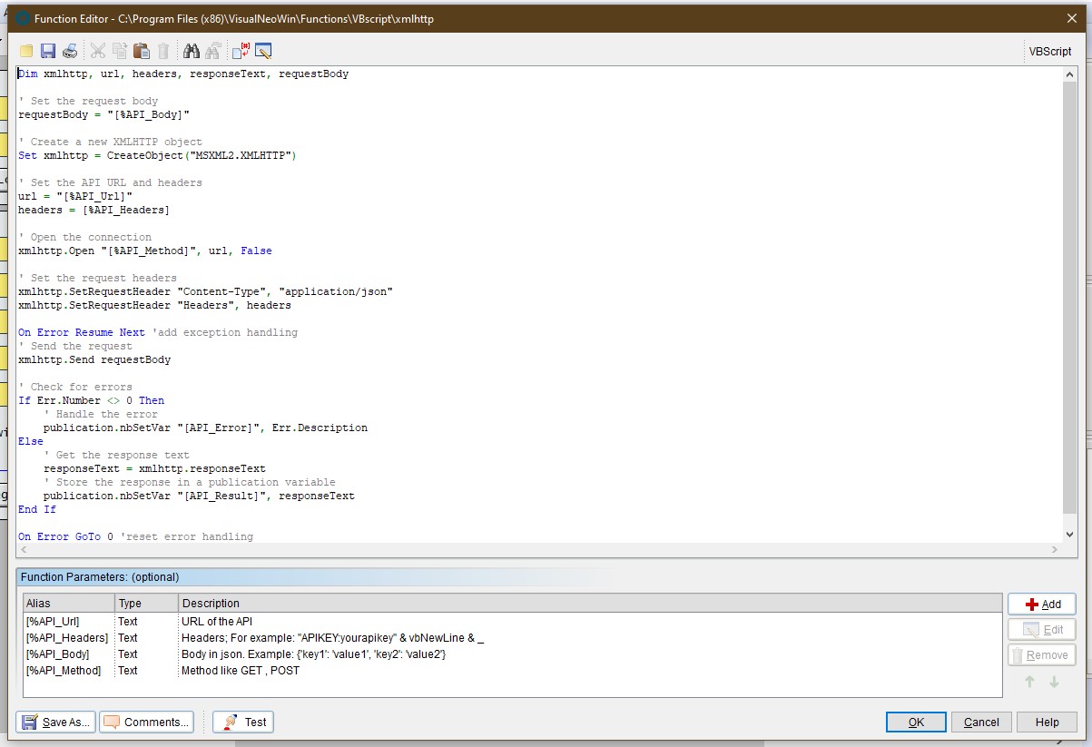Screen dimensions: 1092x747
Task: Click the 'If Err.Number <> 0 Then' line
Action: (91, 400)
